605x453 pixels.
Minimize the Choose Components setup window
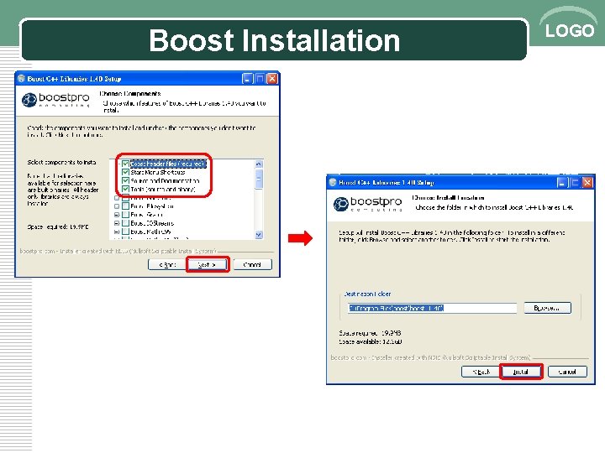point(247,79)
